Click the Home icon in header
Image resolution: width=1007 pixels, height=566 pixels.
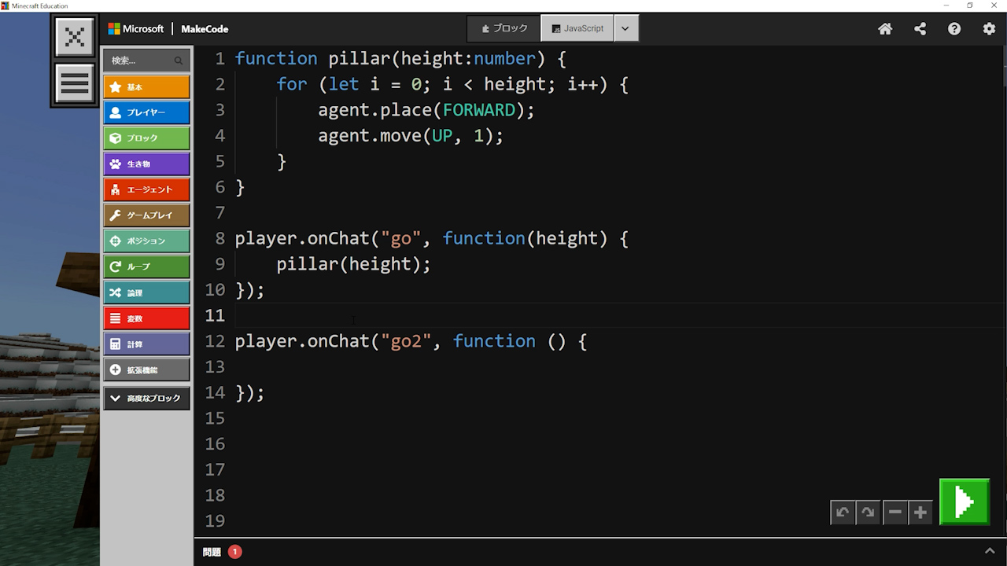885,29
